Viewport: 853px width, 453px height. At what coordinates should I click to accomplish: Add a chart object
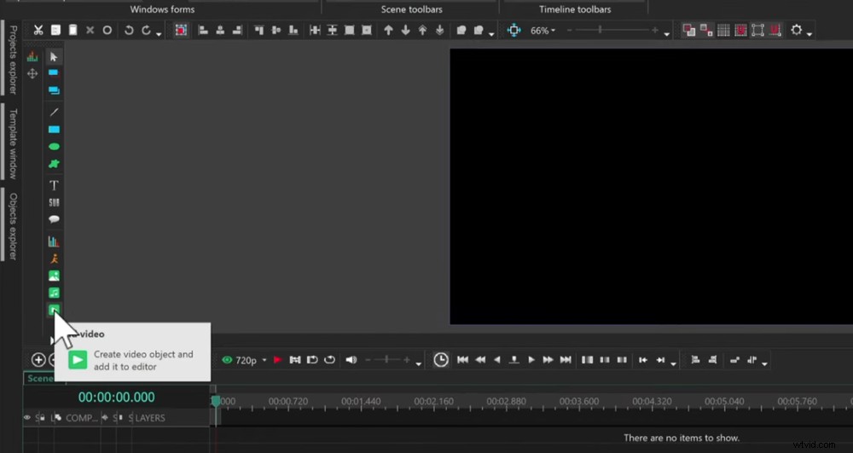[x=54, y=241]
